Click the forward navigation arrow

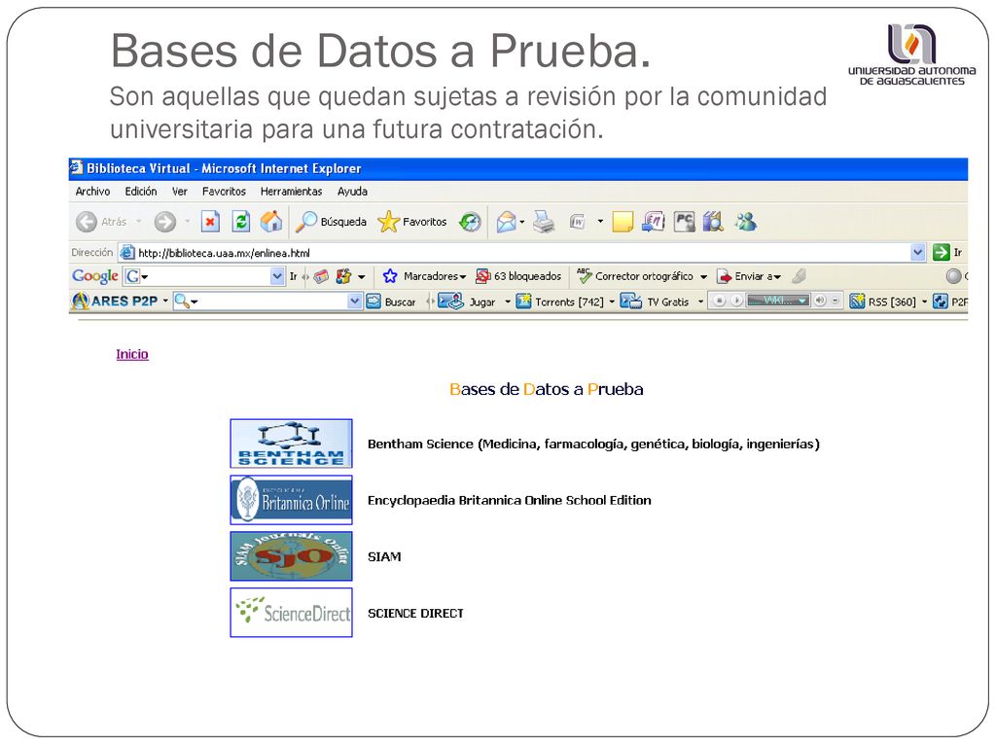165,223
